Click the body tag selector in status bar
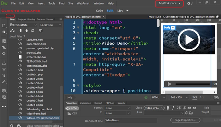Screen dimensions: 221x127 (x=69, y=97)
